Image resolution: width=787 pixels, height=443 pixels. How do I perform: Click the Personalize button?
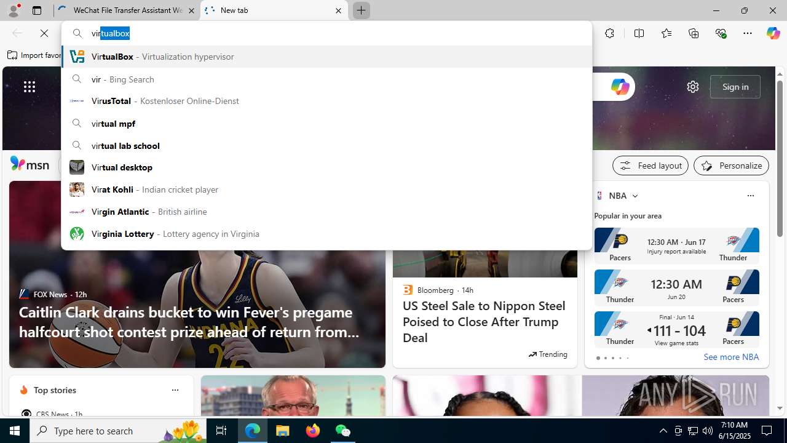click(731, 166)
